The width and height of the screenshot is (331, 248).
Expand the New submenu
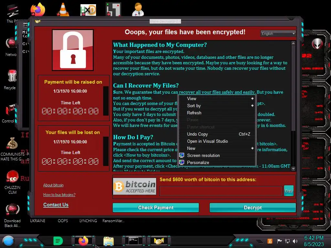click(218, 148)
